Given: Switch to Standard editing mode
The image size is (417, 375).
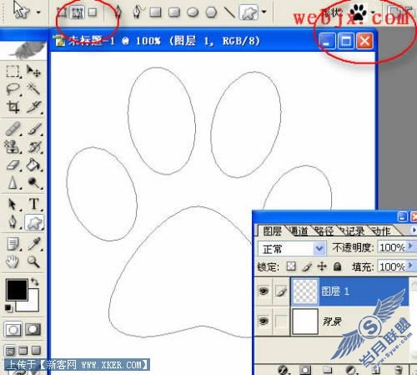Looking at the screenshot, I should 13,329.
